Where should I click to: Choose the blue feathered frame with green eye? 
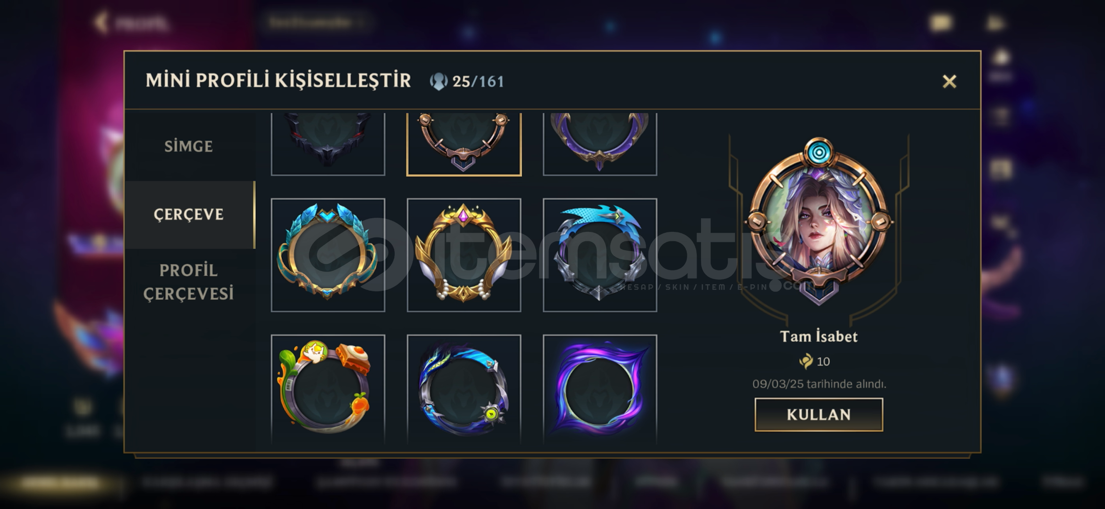click(464, 389)
